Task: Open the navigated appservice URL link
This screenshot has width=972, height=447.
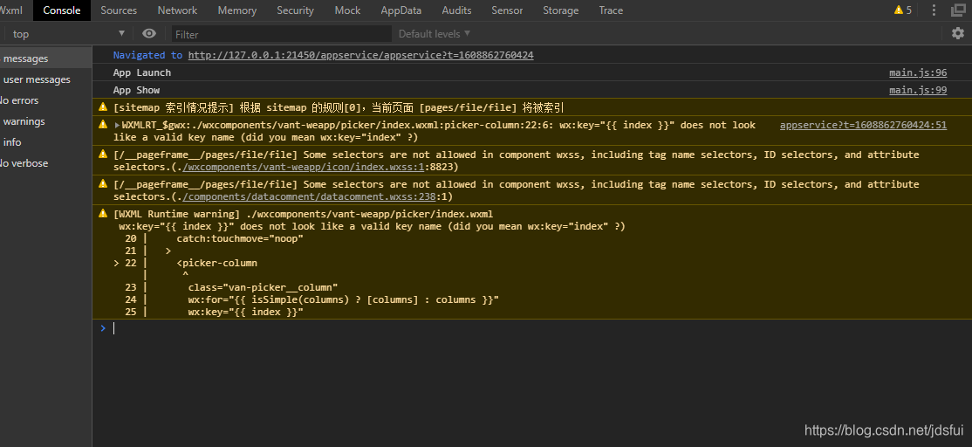Action: coord(360,55)
